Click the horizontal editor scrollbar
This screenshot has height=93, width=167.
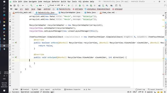(x=75, y=87)
